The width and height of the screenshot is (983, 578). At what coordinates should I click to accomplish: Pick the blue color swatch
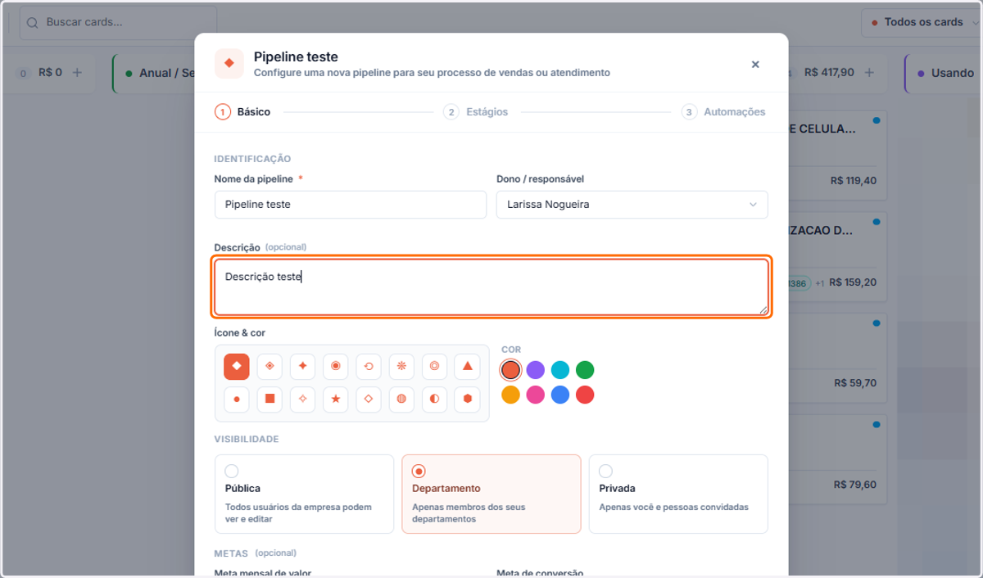[x=560, y=395]
